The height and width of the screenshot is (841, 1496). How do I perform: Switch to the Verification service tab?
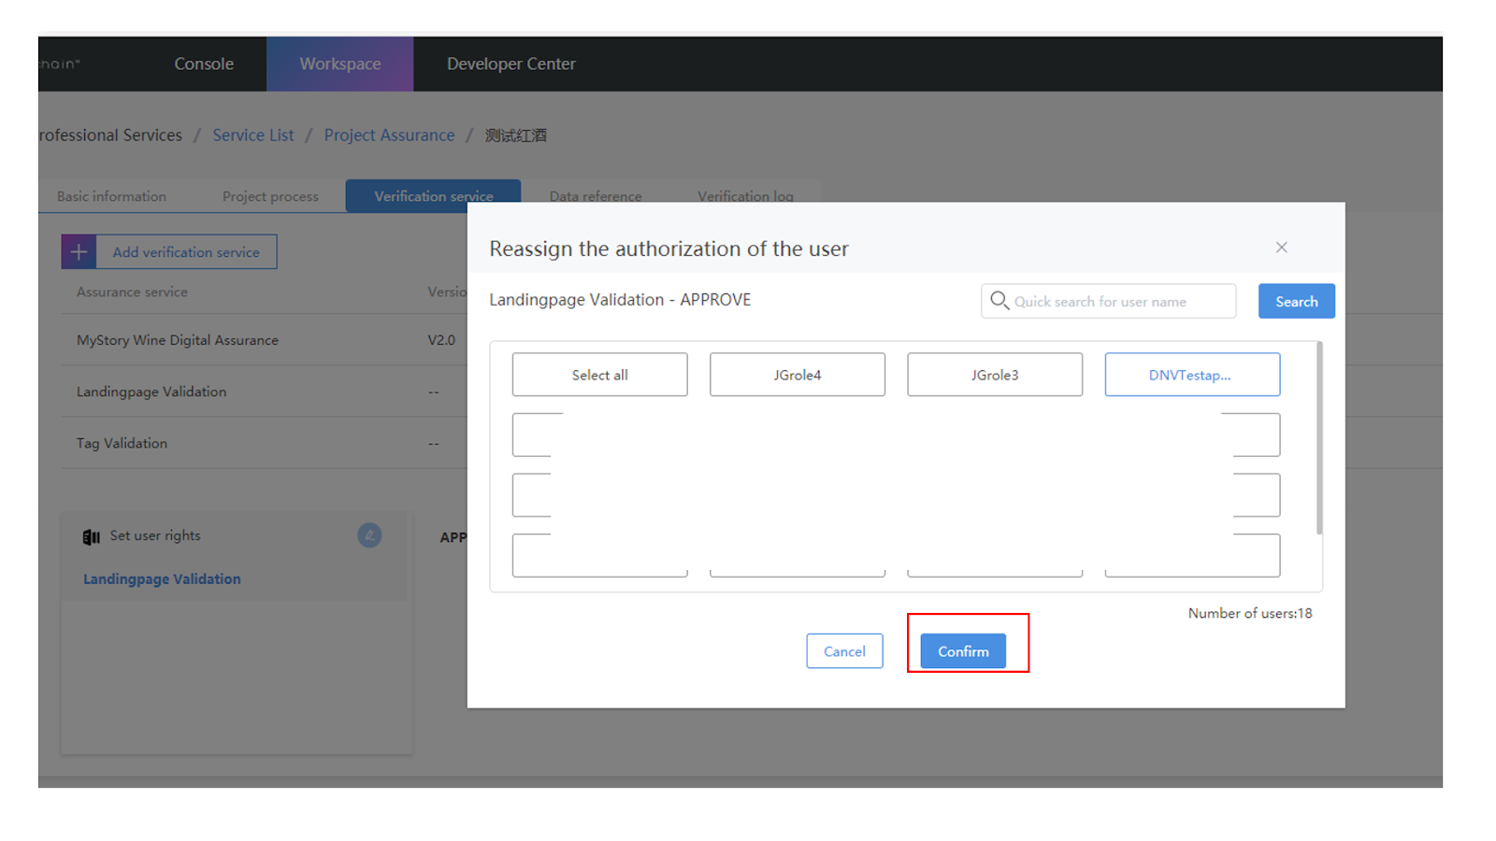(433, 196)
